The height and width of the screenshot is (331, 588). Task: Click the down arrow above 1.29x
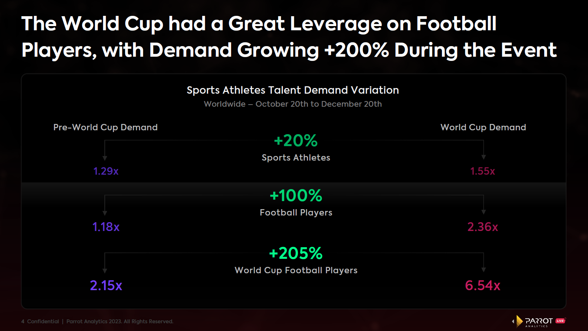(x=105, y=158)
